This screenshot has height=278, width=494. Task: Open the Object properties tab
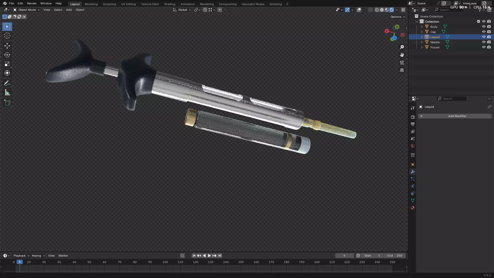[413, 164]
